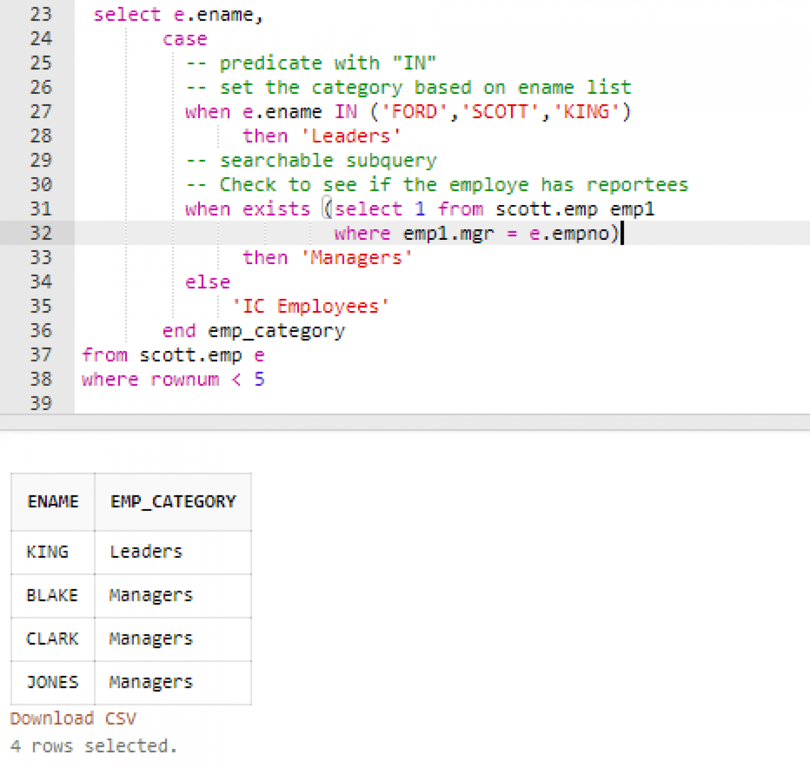810x768 pixels.
Task: Click line number 39 in the gutter
Action: coord(41,403)
